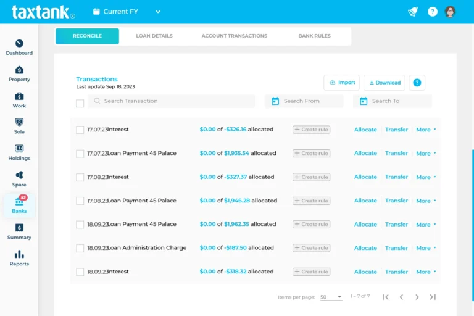
Task: Click the page vertical scrollbar
Action: point(473,225)
